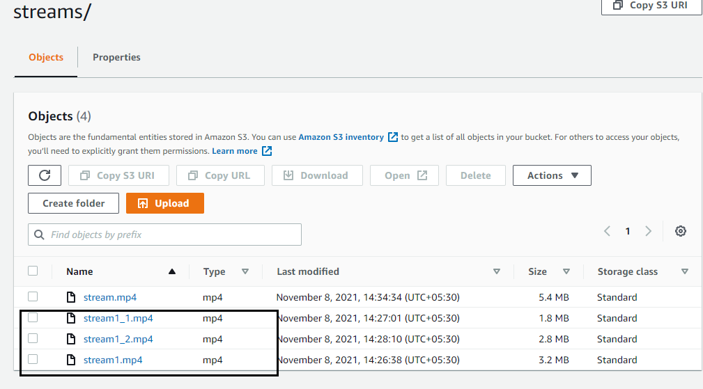Image resolution: width=703 pixels, height=389 pixels.
Task: Click the Storage class column header
Action: 627,271
